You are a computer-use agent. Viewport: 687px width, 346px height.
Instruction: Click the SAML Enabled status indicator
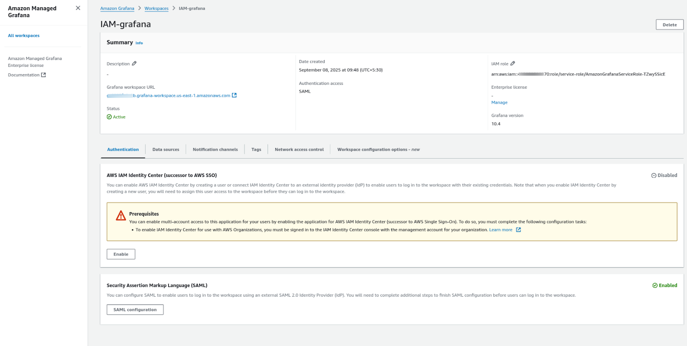coord(664,286)
